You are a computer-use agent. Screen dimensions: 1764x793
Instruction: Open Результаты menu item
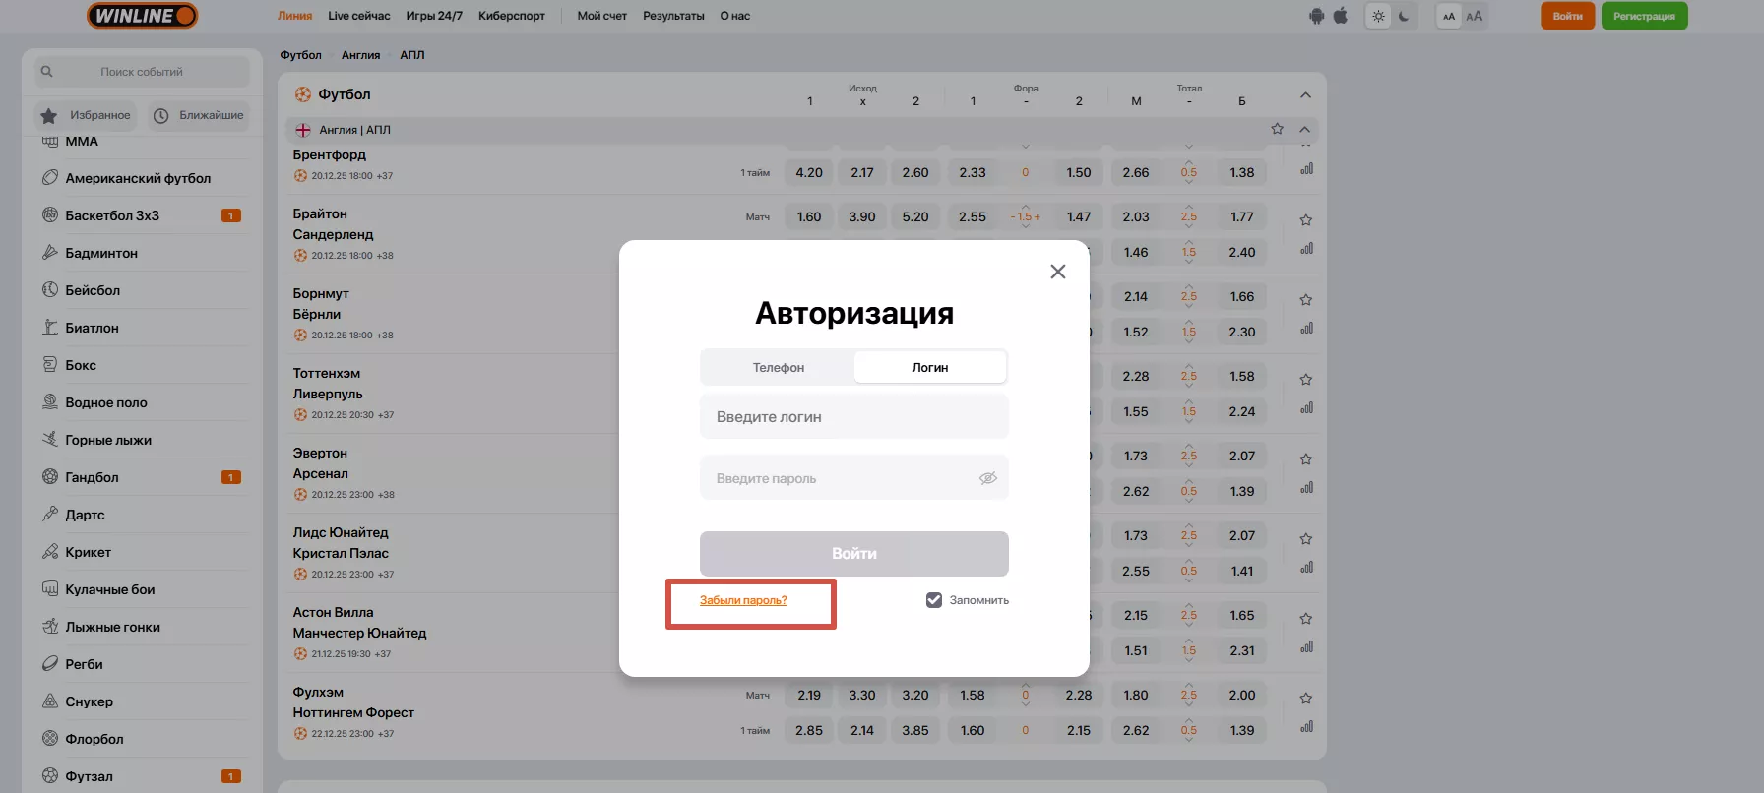[x=673, y=16]
